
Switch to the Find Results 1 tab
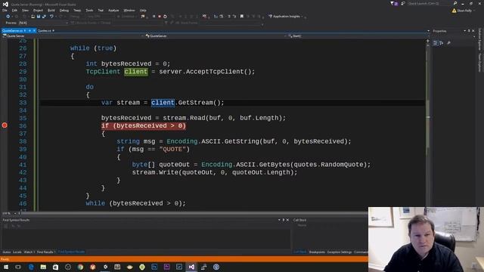[46, 252]
